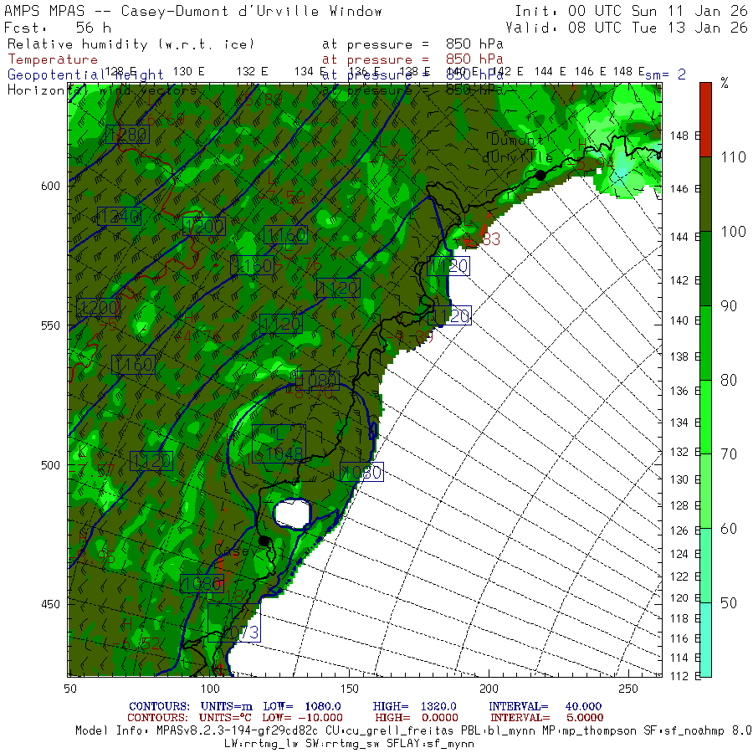The width and height of the screenshot is (753, 753).
Task: Click the Casey station dot
Action: pos(264,540)
